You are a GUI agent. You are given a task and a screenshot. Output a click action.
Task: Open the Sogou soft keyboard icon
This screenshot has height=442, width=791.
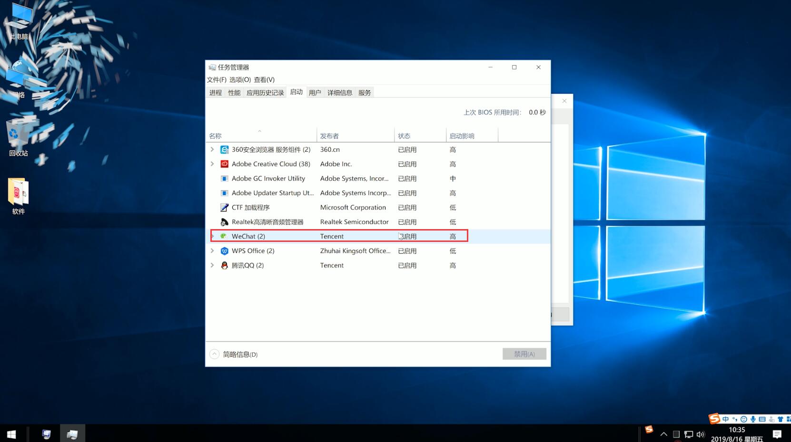click(762, 419)
